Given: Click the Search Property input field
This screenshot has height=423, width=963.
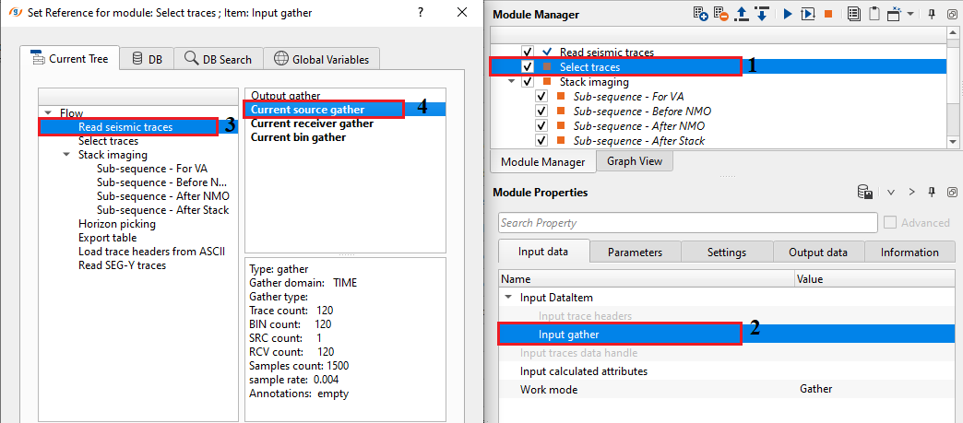Looking at the screenshot, I should (687, 223).
